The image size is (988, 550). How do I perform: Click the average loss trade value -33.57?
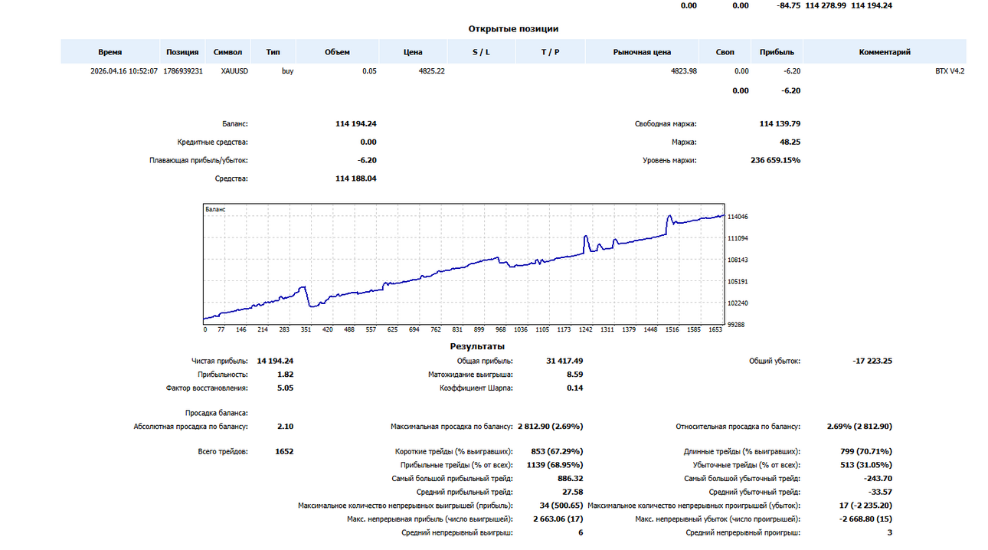[879, 492]
